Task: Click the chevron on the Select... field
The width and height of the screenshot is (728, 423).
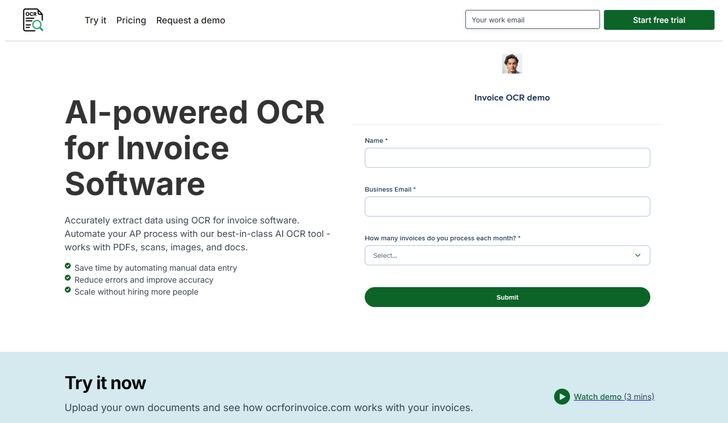Action: [637, 255]
